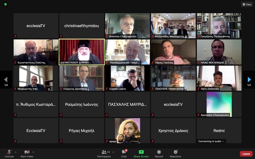Click the green encryption shield icon
This screenshot has width=255, height=159.
point(5,4)
